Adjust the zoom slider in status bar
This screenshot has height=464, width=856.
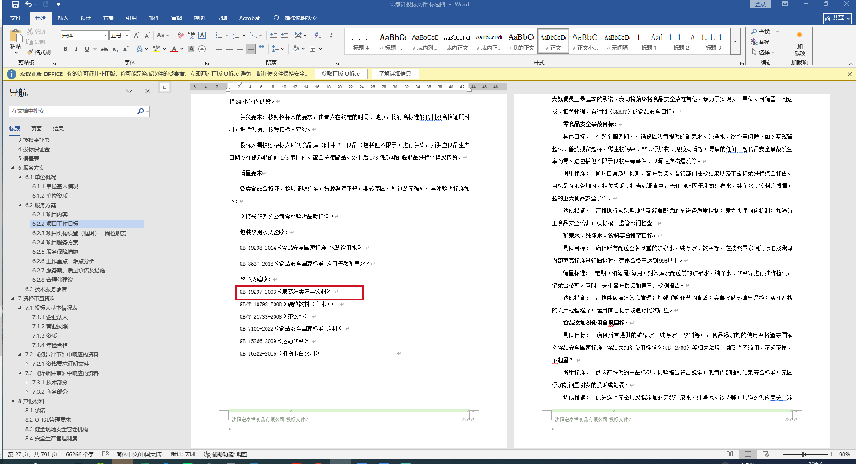point(804,454)
